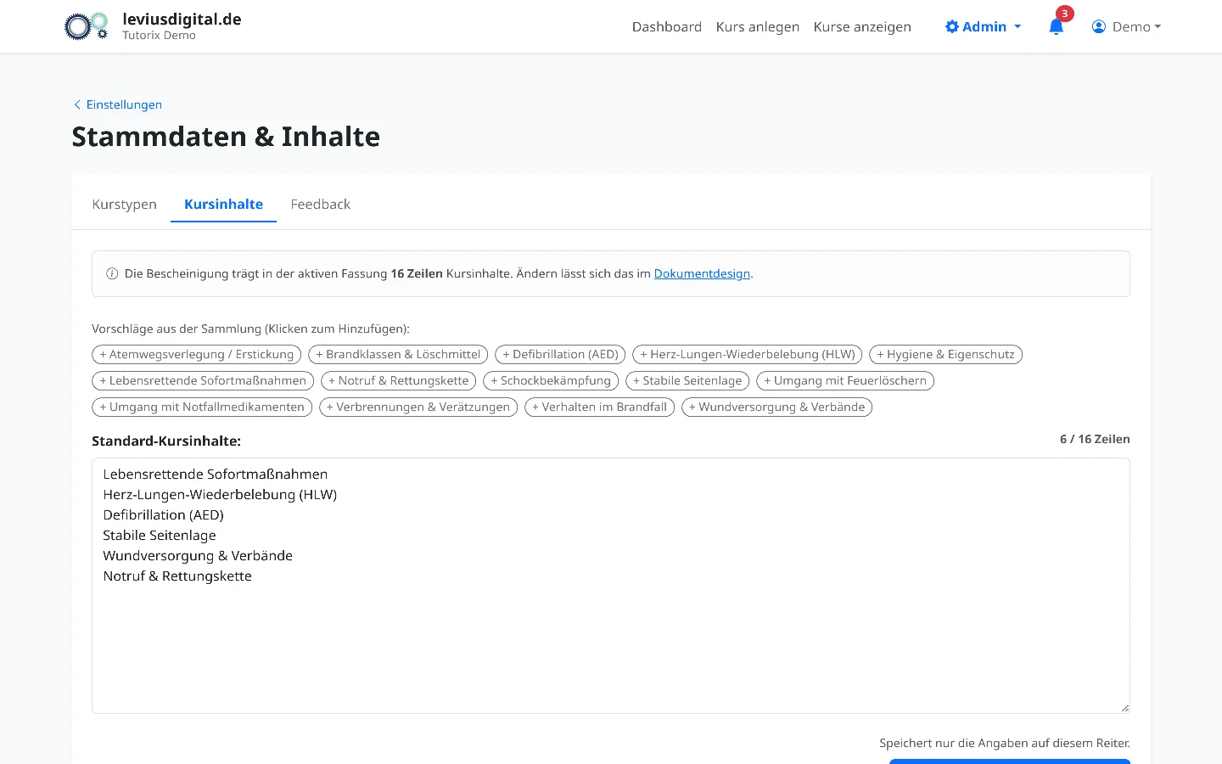1222x764 pixels.
Task: Add the Defibrillation (AED) suggestion chip
Action: coord(560,354)
